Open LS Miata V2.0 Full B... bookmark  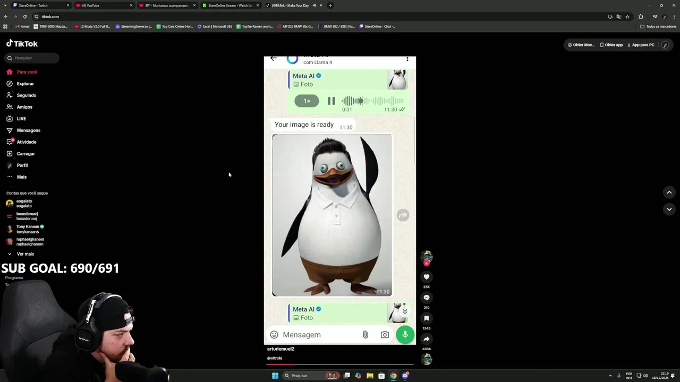pos(92,27)
